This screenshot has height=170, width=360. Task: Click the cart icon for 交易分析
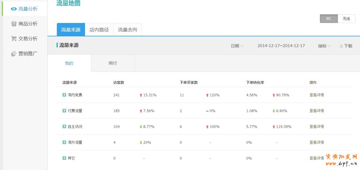[x=14, y=39]
